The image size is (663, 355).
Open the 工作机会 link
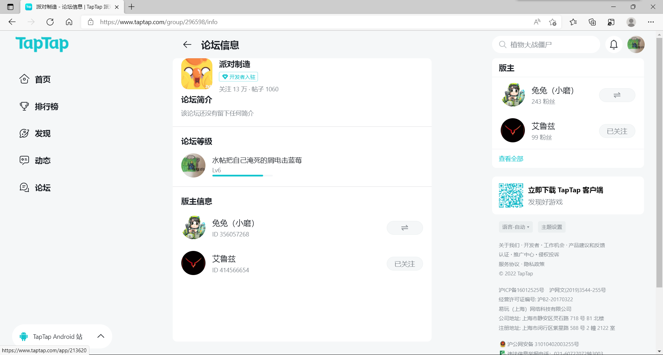pos(554,245)
